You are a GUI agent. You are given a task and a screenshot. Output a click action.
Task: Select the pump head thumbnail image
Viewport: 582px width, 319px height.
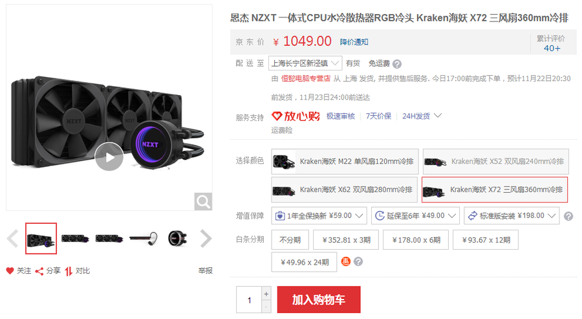click(177, 238)
